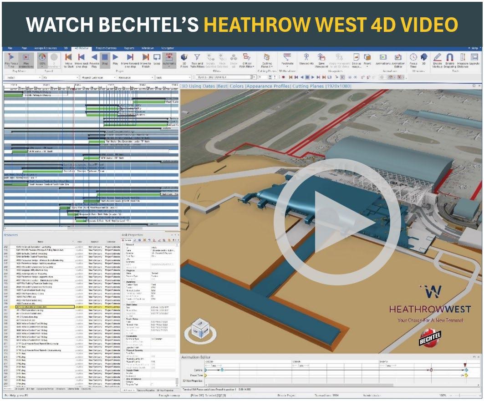Open the Critical Path Filter dropdown

(x=247, y=61)
